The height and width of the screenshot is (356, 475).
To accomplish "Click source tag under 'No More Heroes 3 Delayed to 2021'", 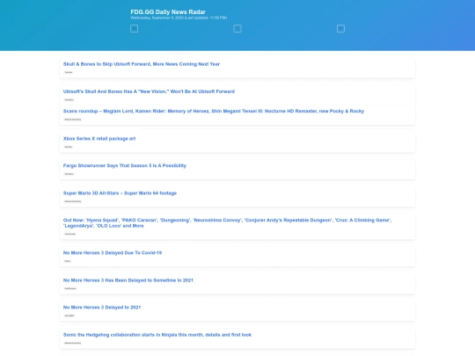I will 69,316.
